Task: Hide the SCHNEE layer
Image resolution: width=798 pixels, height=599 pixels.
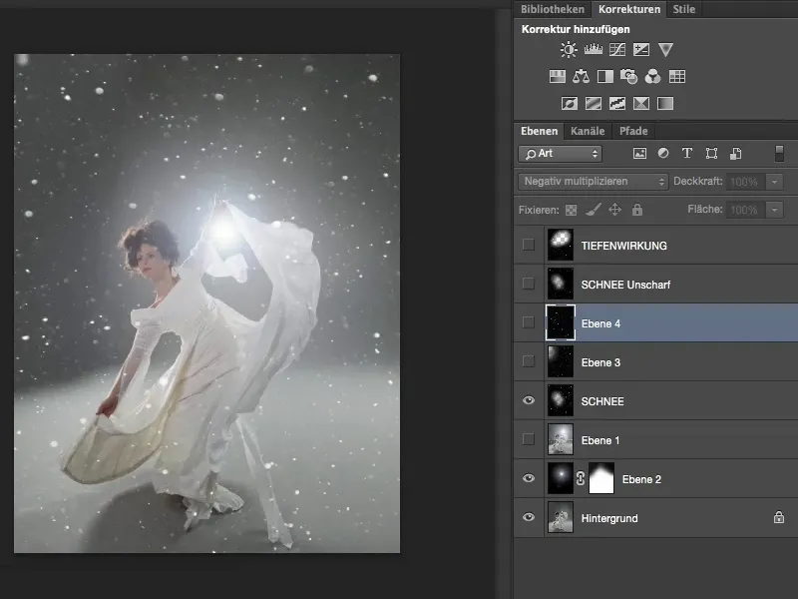Action: 529,401
